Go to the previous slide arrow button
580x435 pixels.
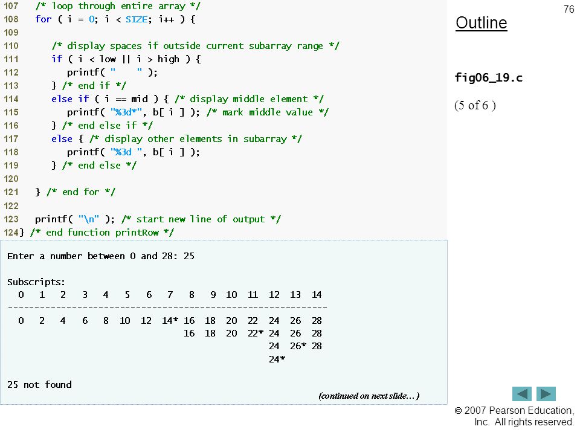521,393
